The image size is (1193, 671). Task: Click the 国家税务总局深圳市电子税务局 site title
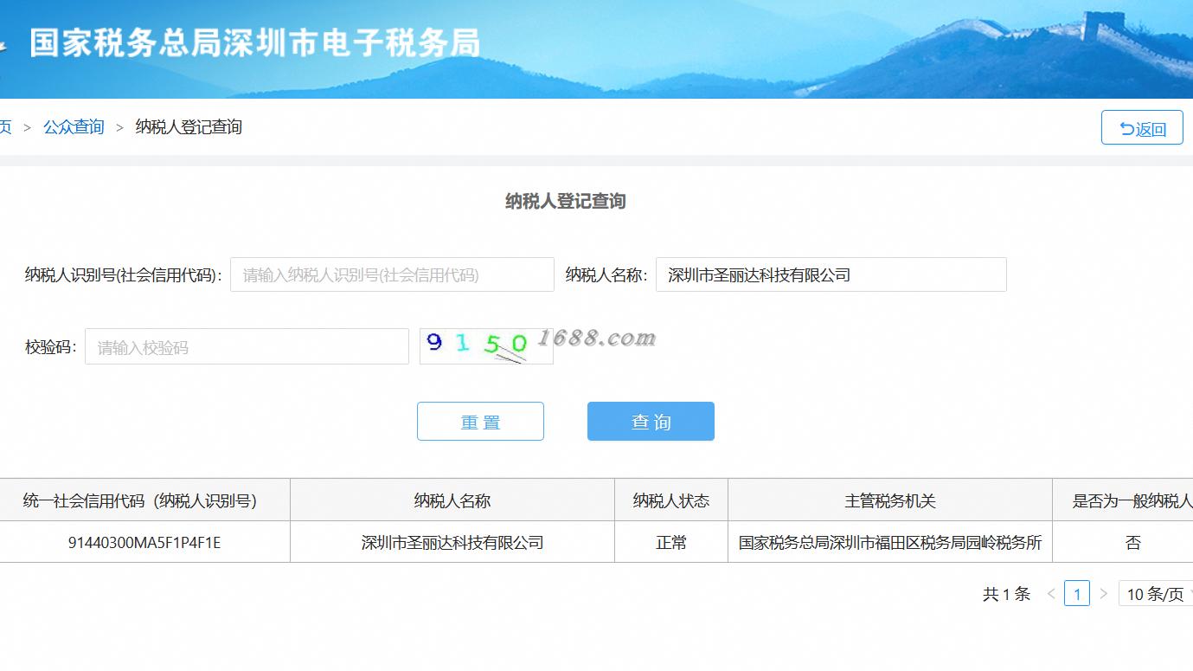pyautogui.click(x=255, y=42)
